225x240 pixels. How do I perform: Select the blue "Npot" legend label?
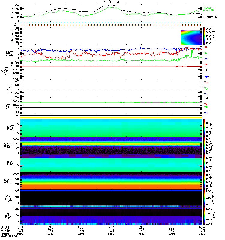point(207,76)
